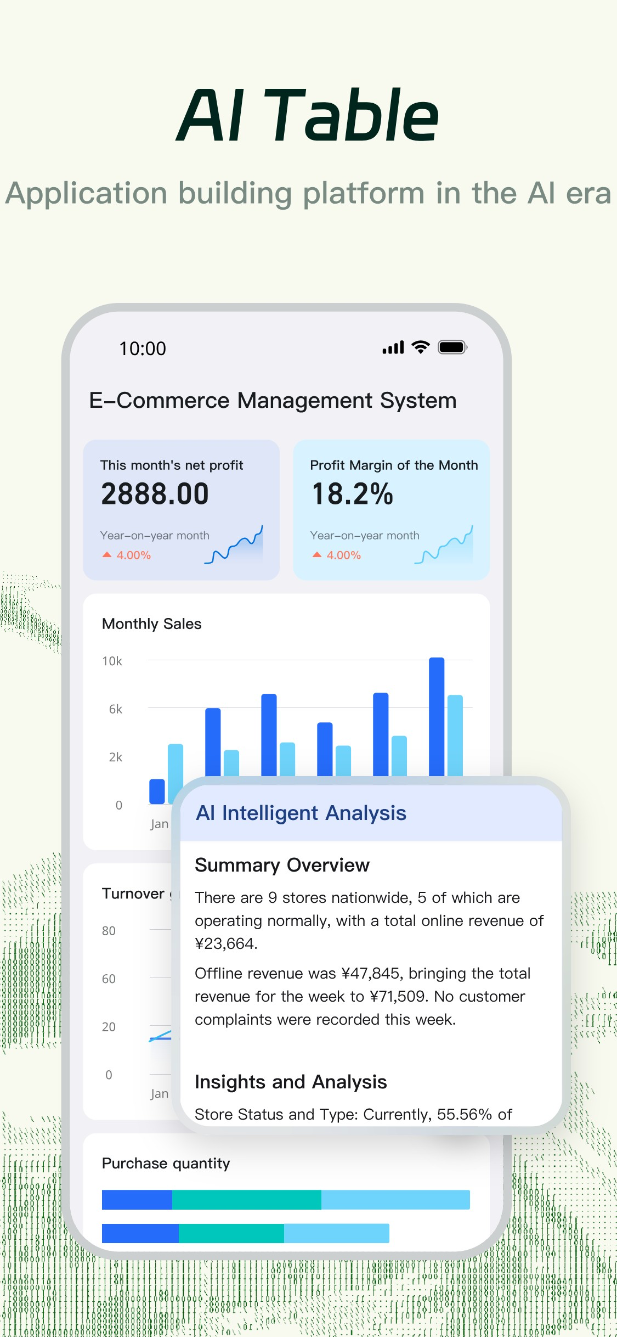Click the red up arrow on profit margin card
Image resolution: width=617 pixels, height=1337 pixels.
point(317,555)
